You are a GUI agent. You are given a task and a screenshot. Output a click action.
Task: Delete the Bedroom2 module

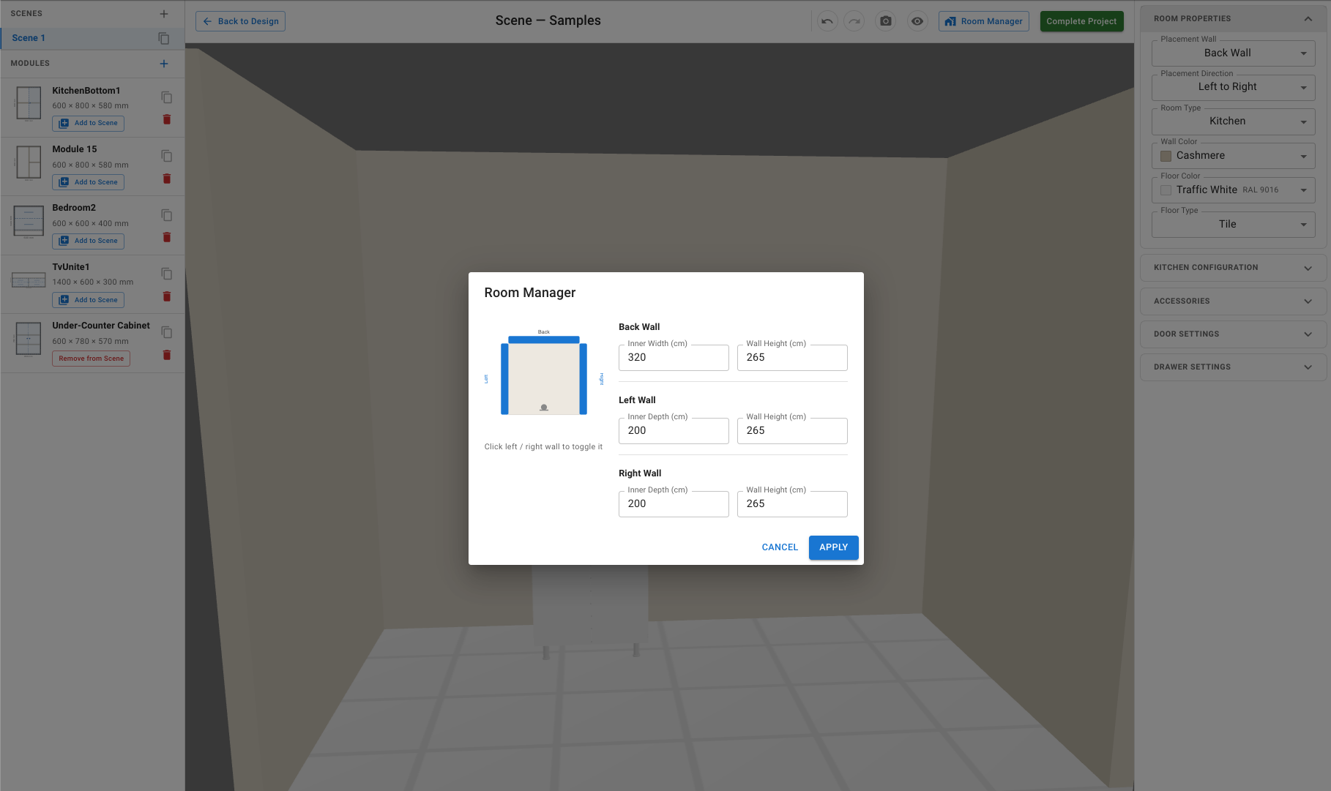pos(167,237)
